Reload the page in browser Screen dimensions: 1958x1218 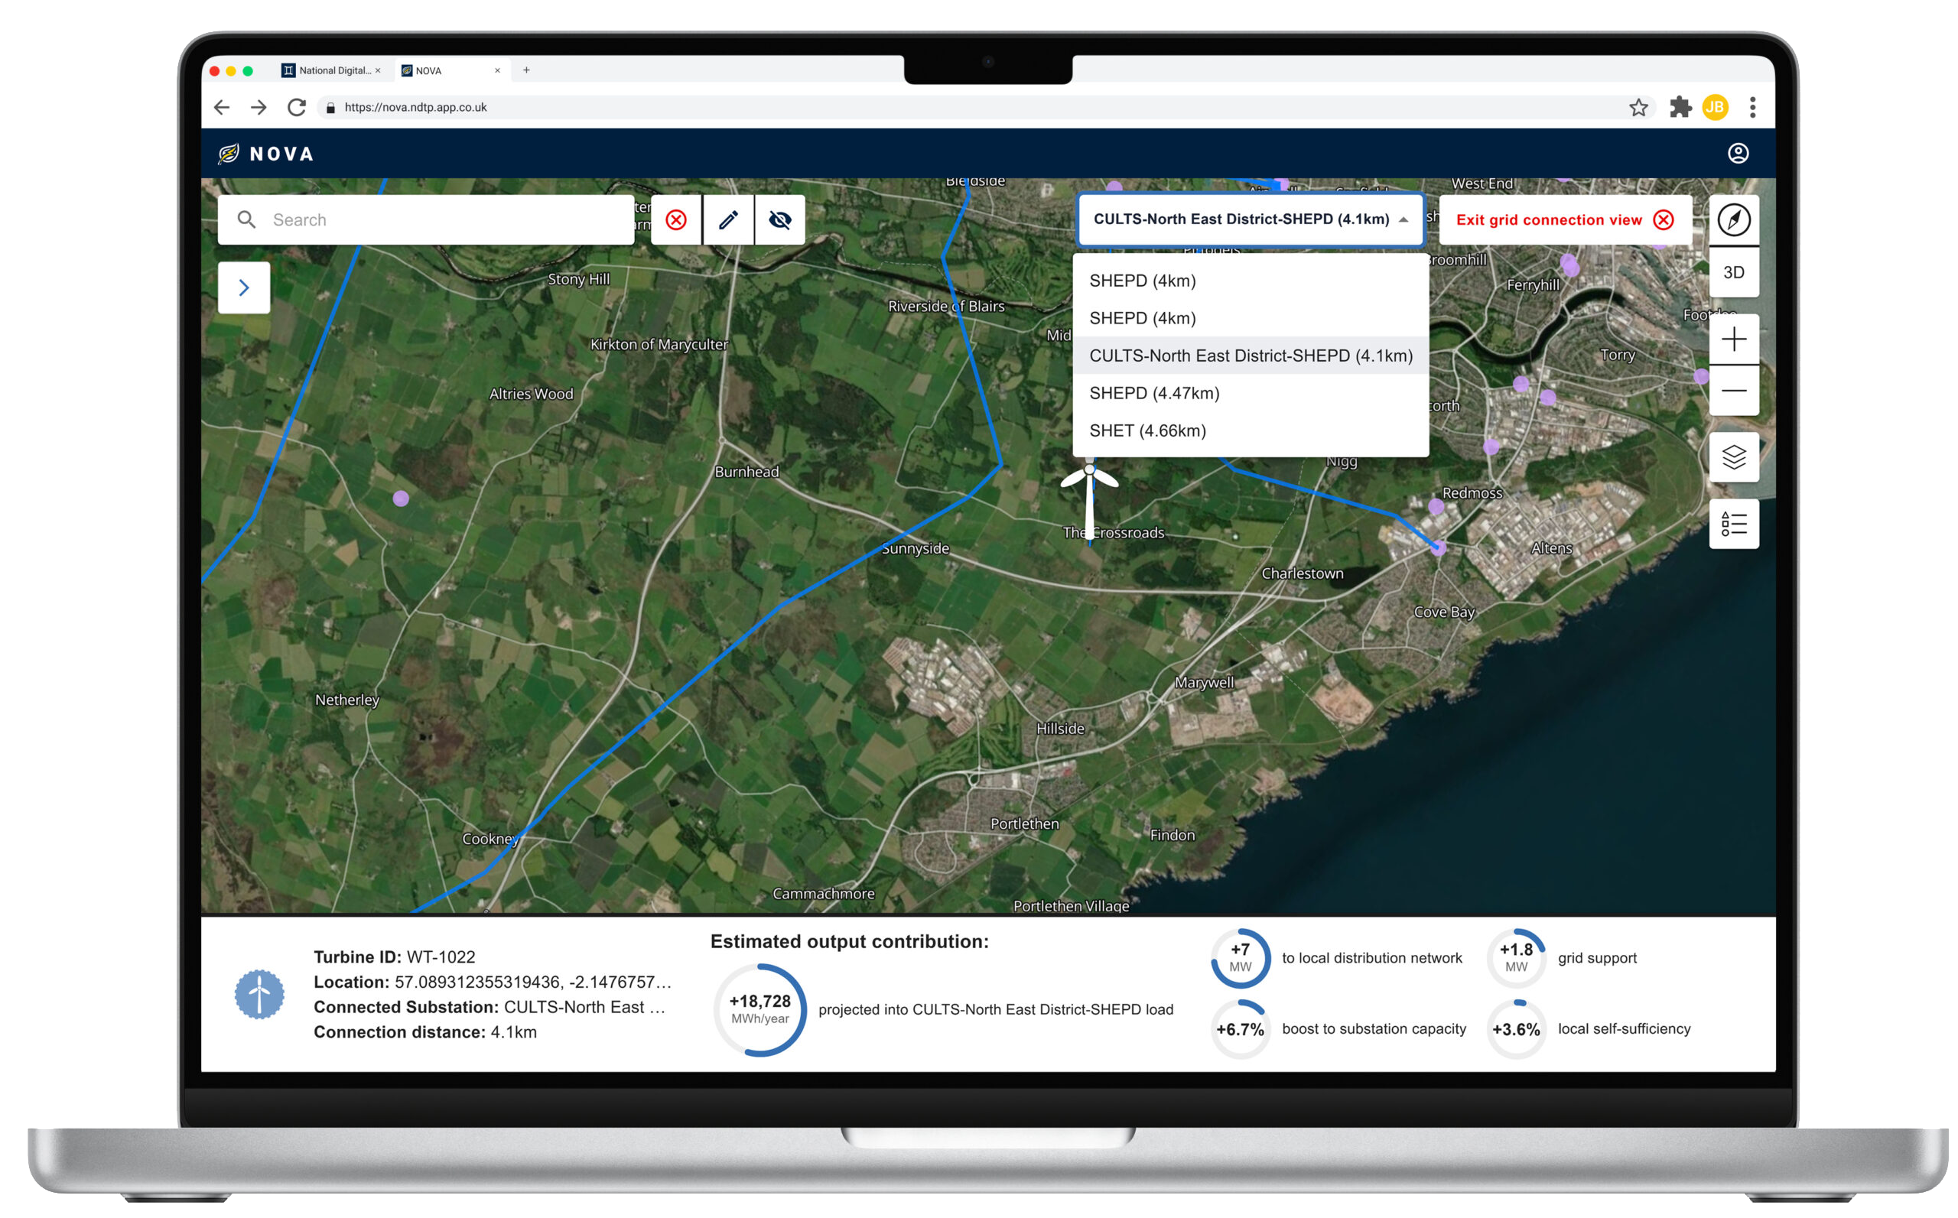coord(297,107)
